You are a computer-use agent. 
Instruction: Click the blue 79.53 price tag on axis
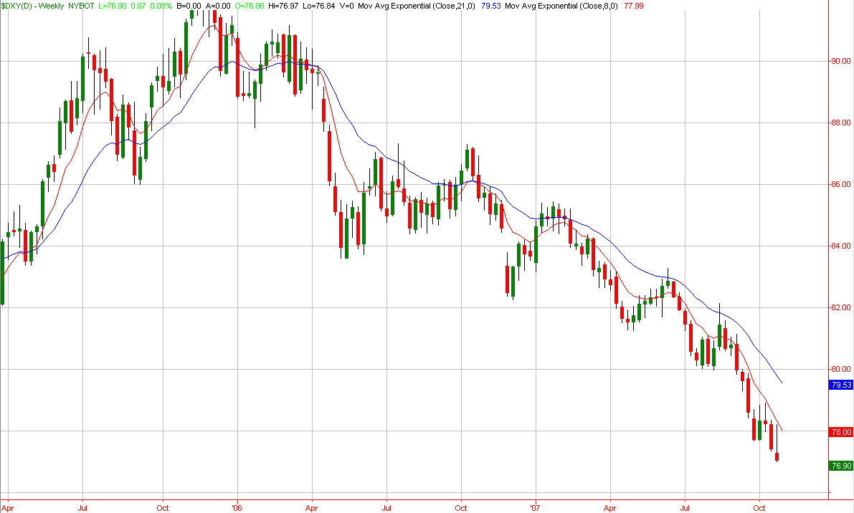[841, 385]
